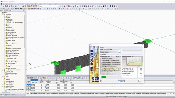Select the Surface Supports tree item
The width and height of the screenshot is (175, 98).
tap(11, 32)
